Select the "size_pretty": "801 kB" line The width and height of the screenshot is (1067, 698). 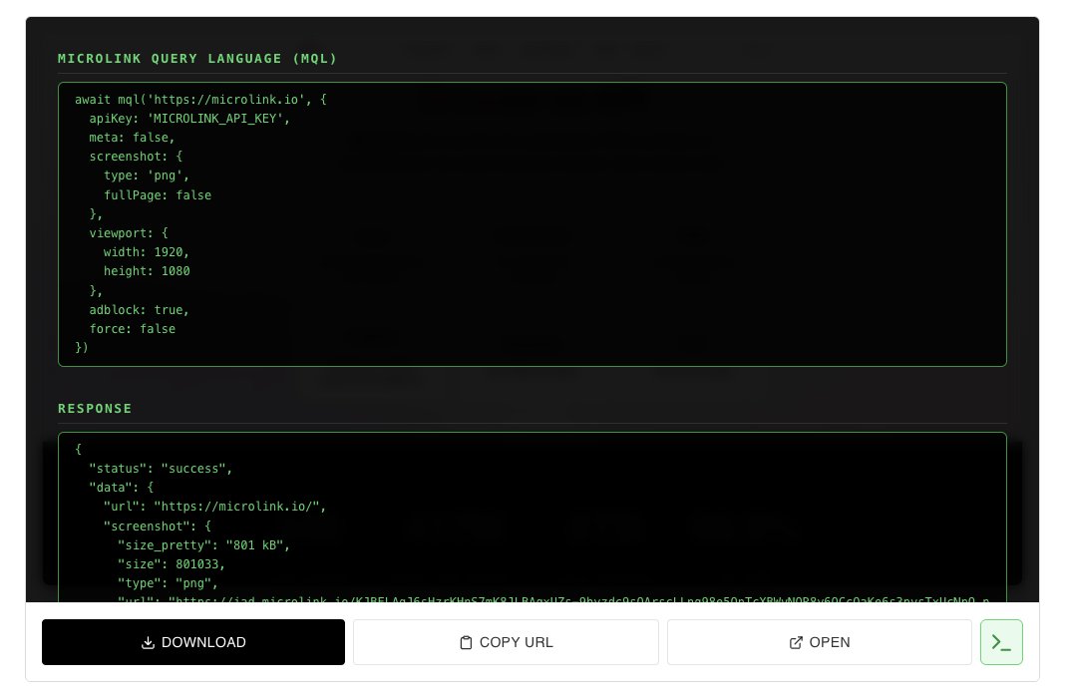pos(203,544)
